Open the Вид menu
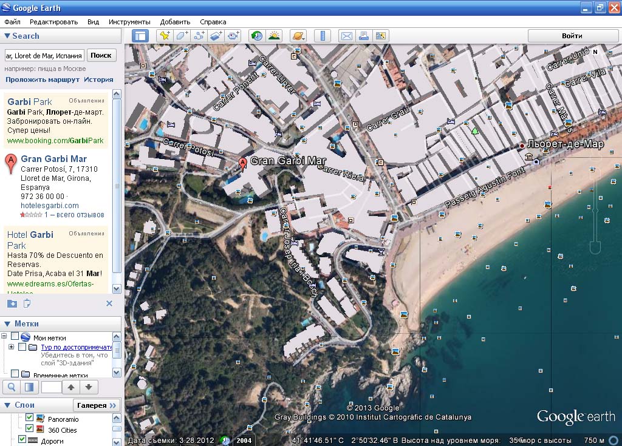 pyautogui.click(x=93, y=22)
